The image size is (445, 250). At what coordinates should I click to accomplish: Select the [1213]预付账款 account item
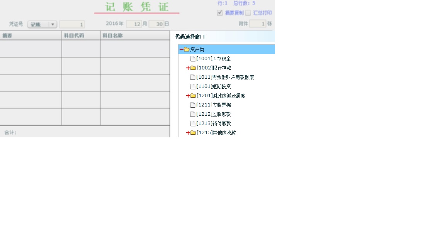214,123
